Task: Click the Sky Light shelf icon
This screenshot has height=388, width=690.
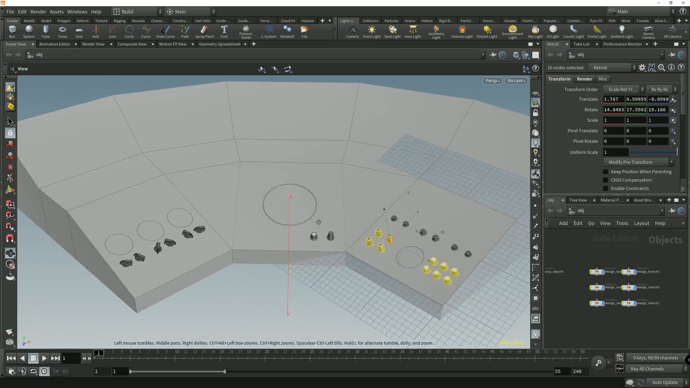Action: 535,31
